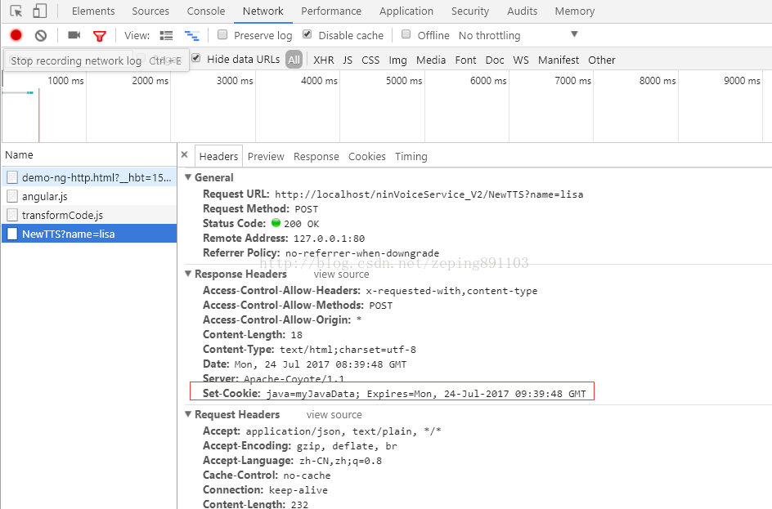Select demo-ng-http.html request row
This screenshot has width=772, height=509.
pos(89,177)
